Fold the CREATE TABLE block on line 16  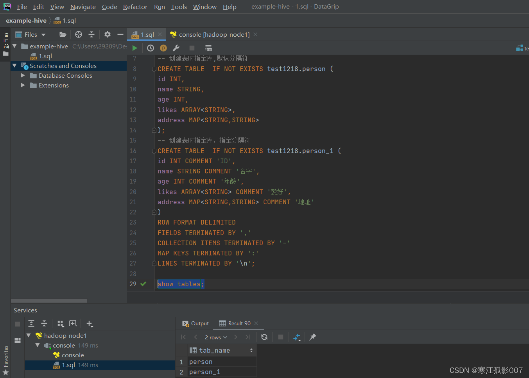pyautogui.click(x=154, y=151)
